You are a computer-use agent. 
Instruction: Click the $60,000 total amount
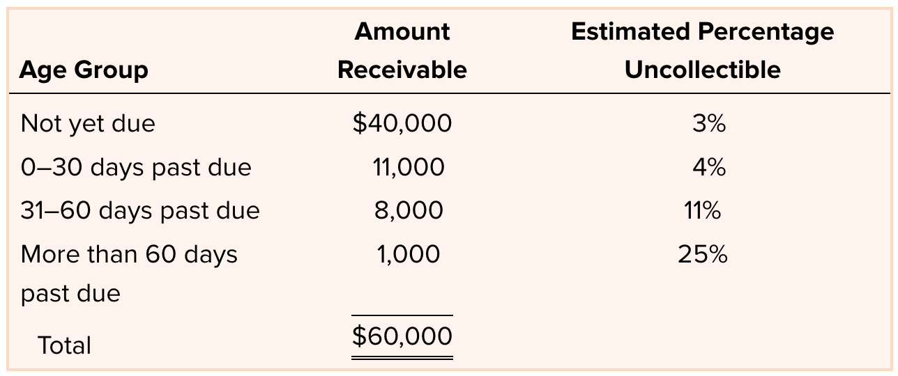click(402, 336)
